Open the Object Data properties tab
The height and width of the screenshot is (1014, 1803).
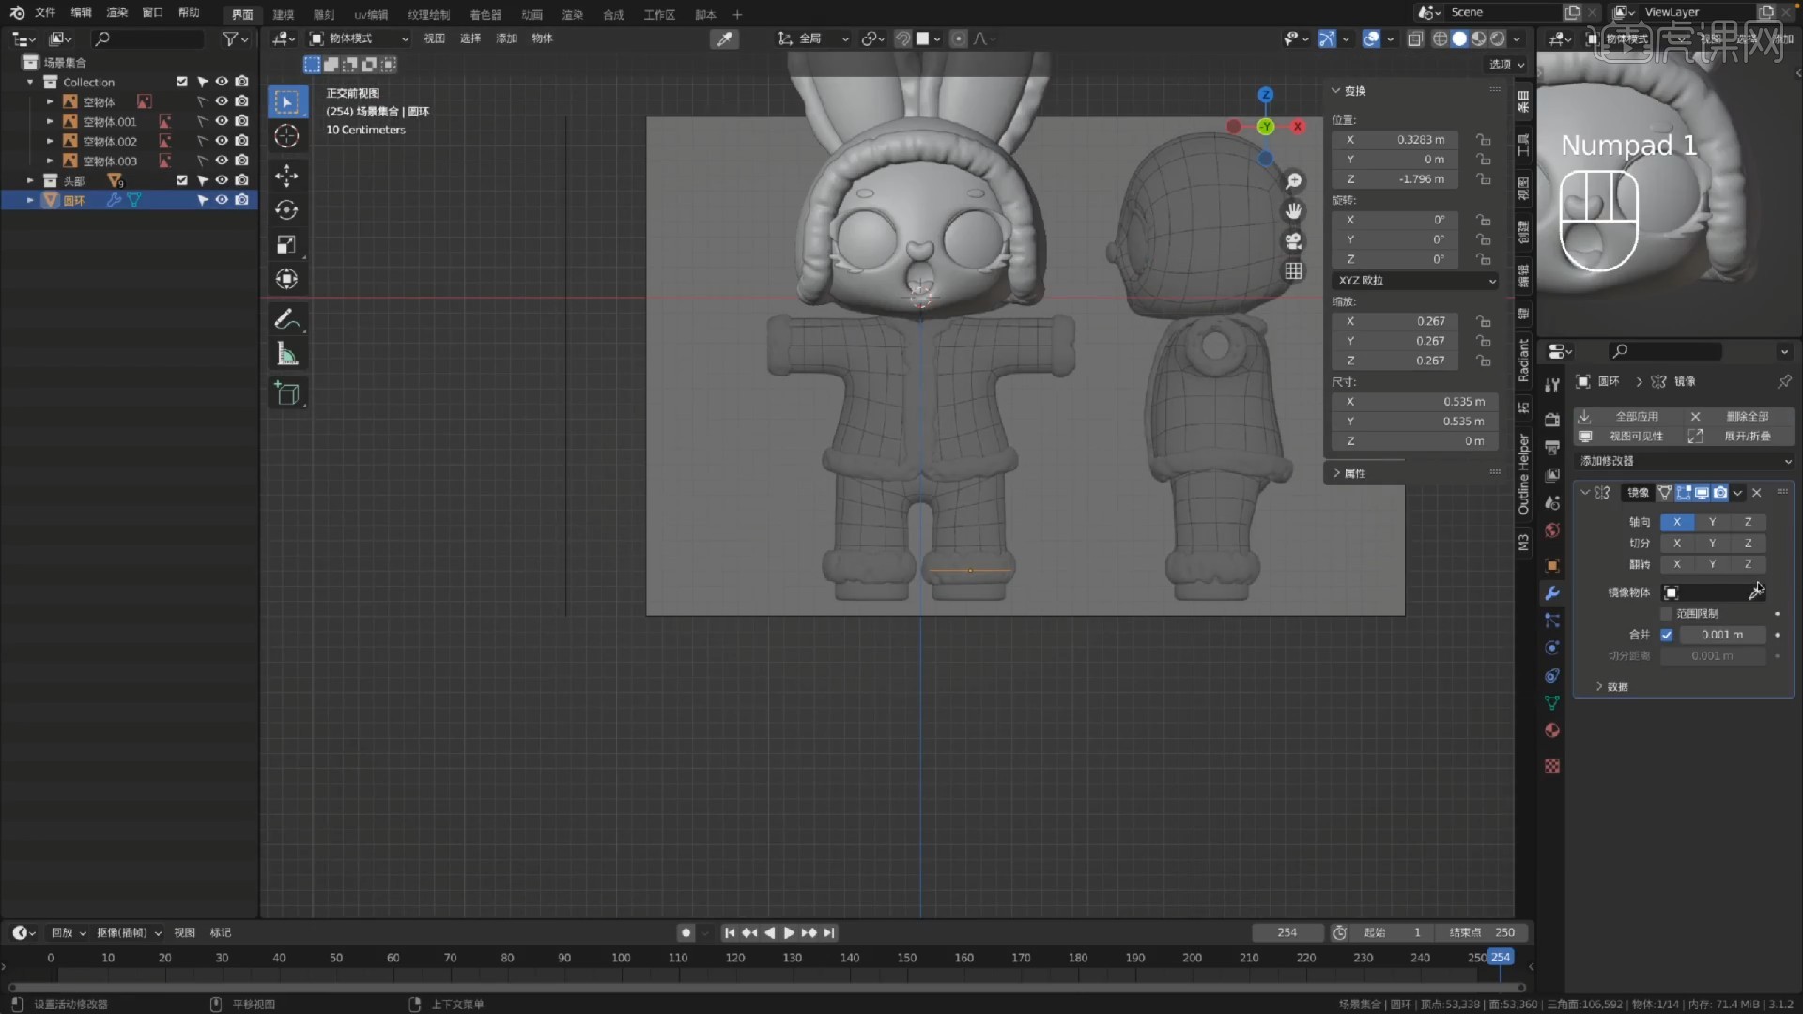click(x=1552, y=703)
